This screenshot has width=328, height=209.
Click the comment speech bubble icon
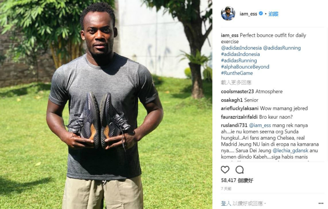(239, 170)
